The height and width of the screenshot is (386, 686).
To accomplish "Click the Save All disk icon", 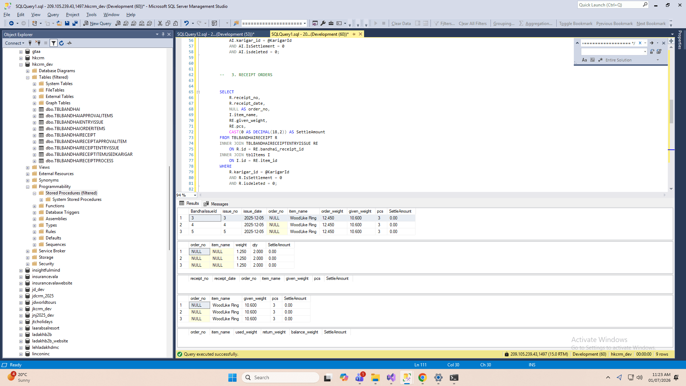I will coord(75,24).
